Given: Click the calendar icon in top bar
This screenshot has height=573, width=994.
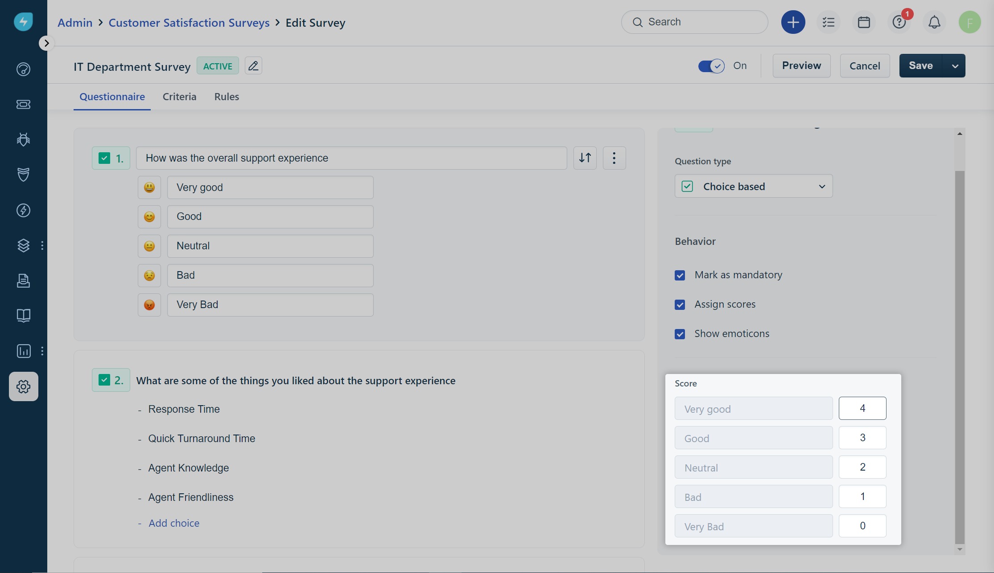Looking at the screenshot, I should (x=864, y=22).
